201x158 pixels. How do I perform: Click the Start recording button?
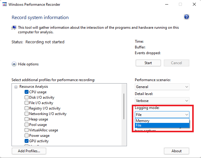coord(148,63)
